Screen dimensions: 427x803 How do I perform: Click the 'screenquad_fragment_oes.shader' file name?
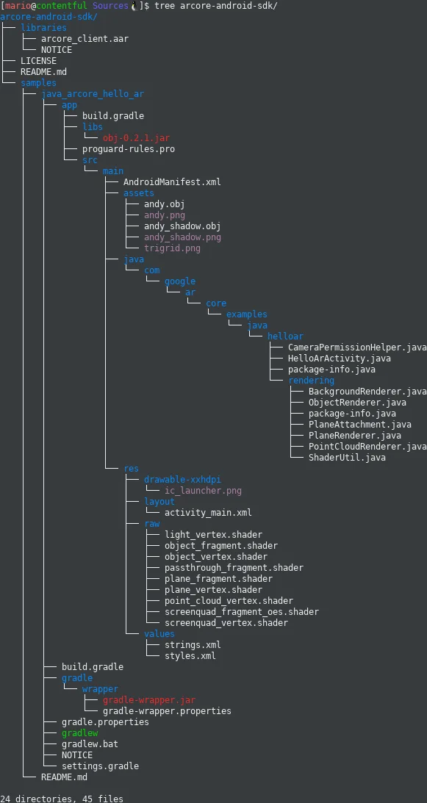(x=242, y=613)
